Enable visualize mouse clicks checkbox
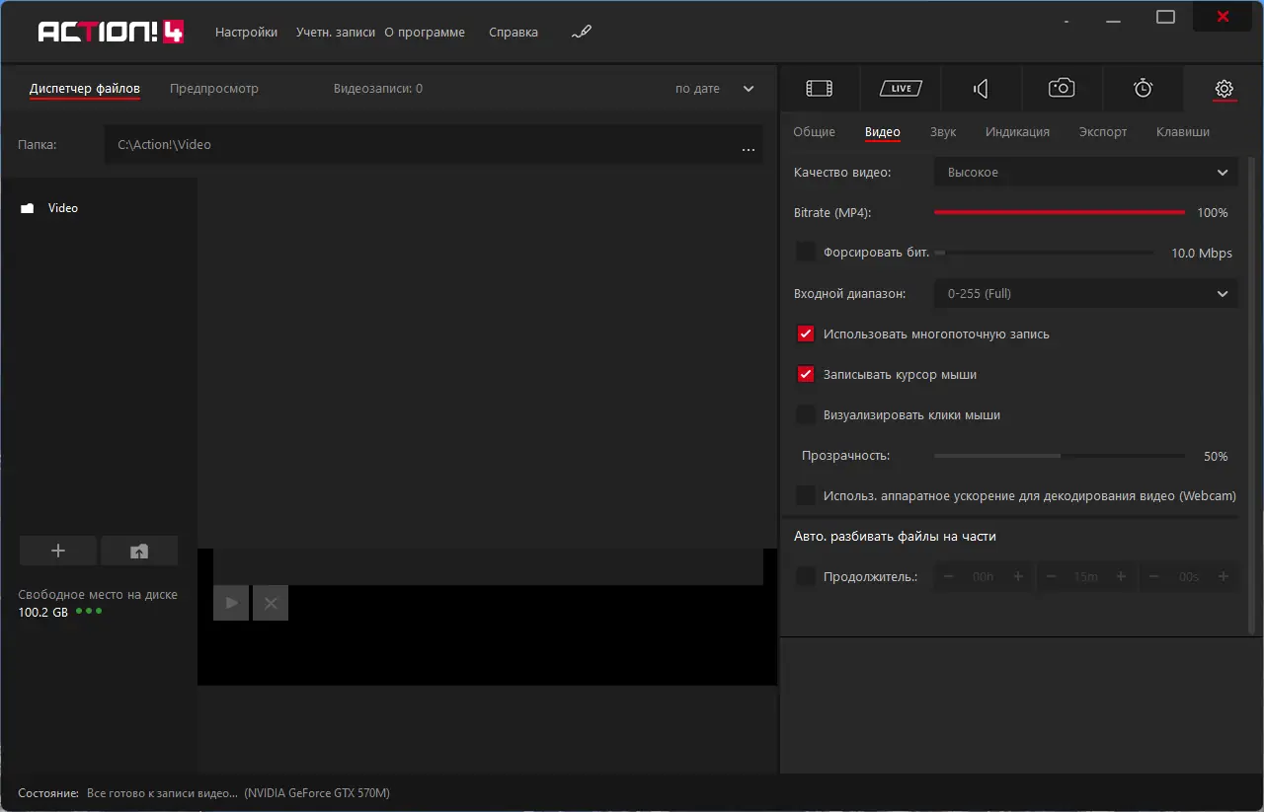 [x=806, y=415]
